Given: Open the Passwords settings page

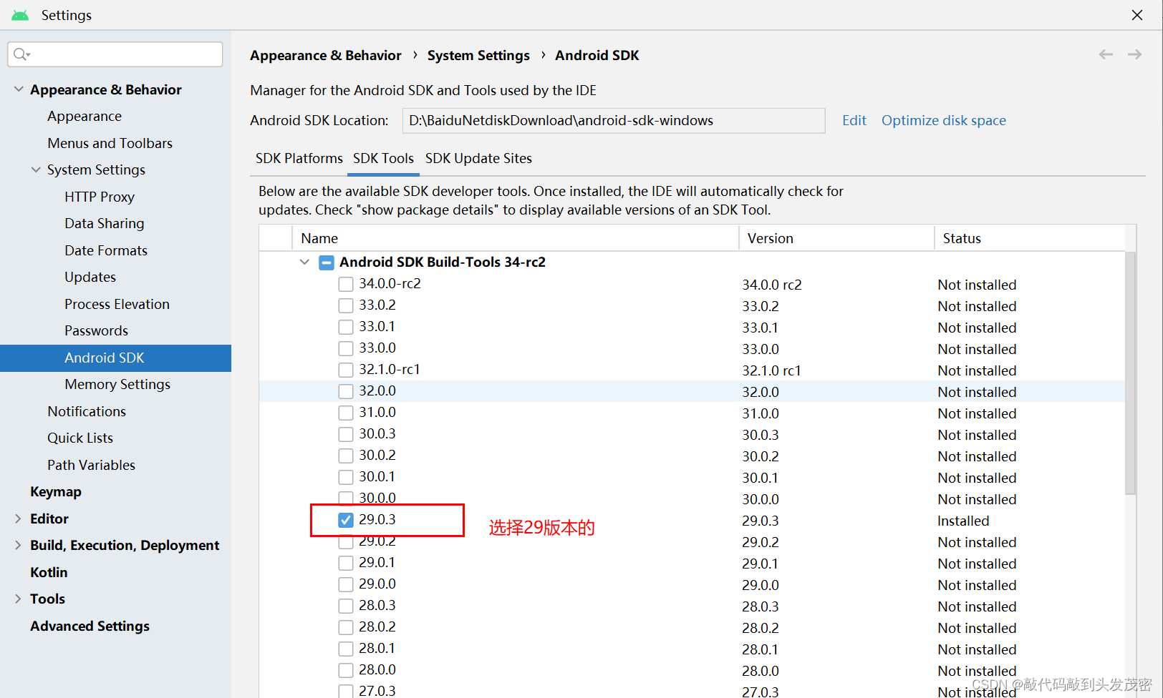Looking at the screenshot, I should 97,330.
